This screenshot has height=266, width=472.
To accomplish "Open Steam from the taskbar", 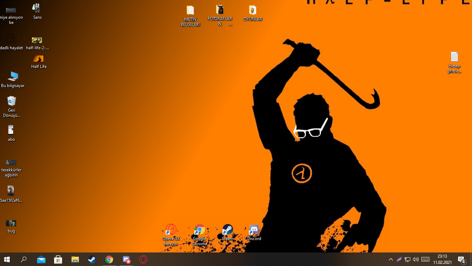I will 92,259.
